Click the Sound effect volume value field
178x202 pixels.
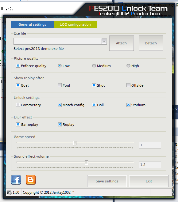tap(150, 165)
